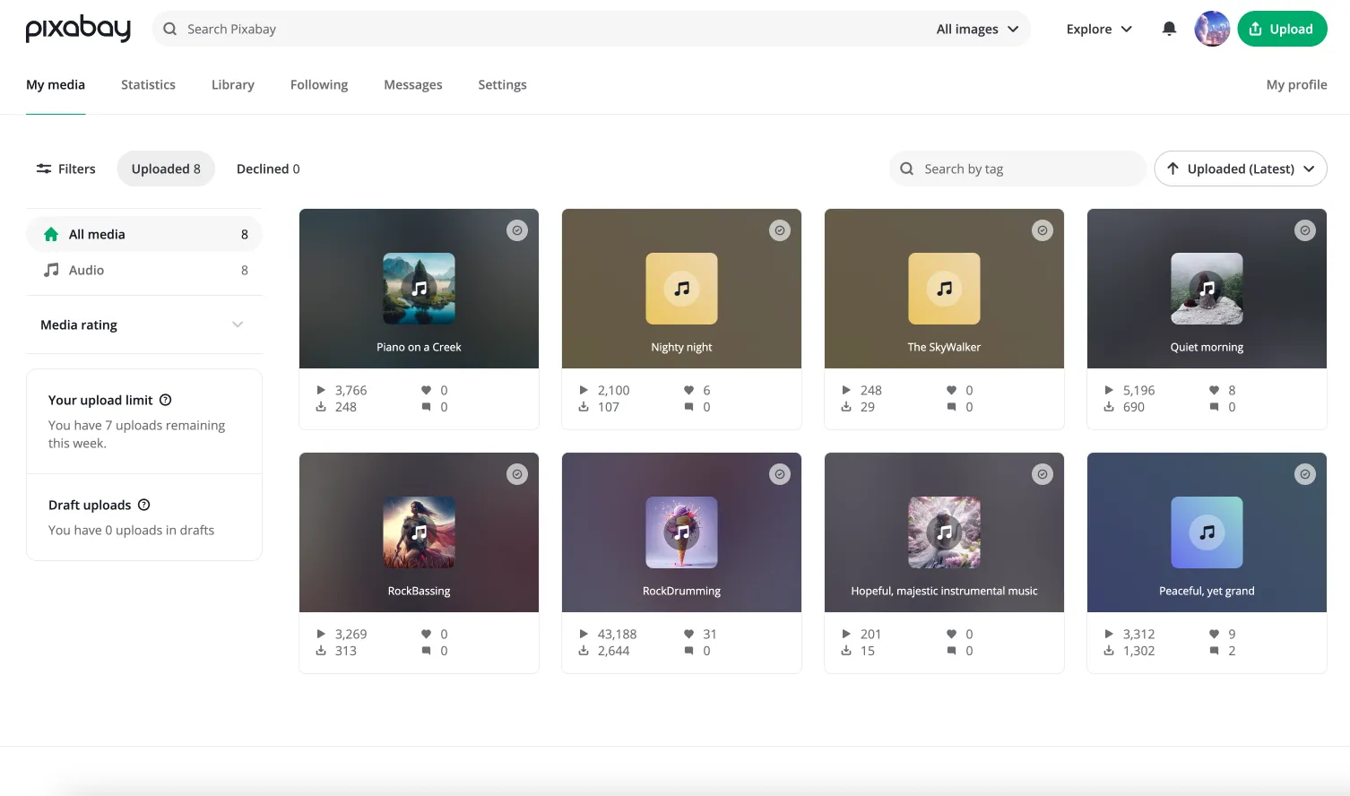Open the Uploaded (Latest) sort dropdown
This screenshot has height=796, width=1350.
(x=1241, y=169)
